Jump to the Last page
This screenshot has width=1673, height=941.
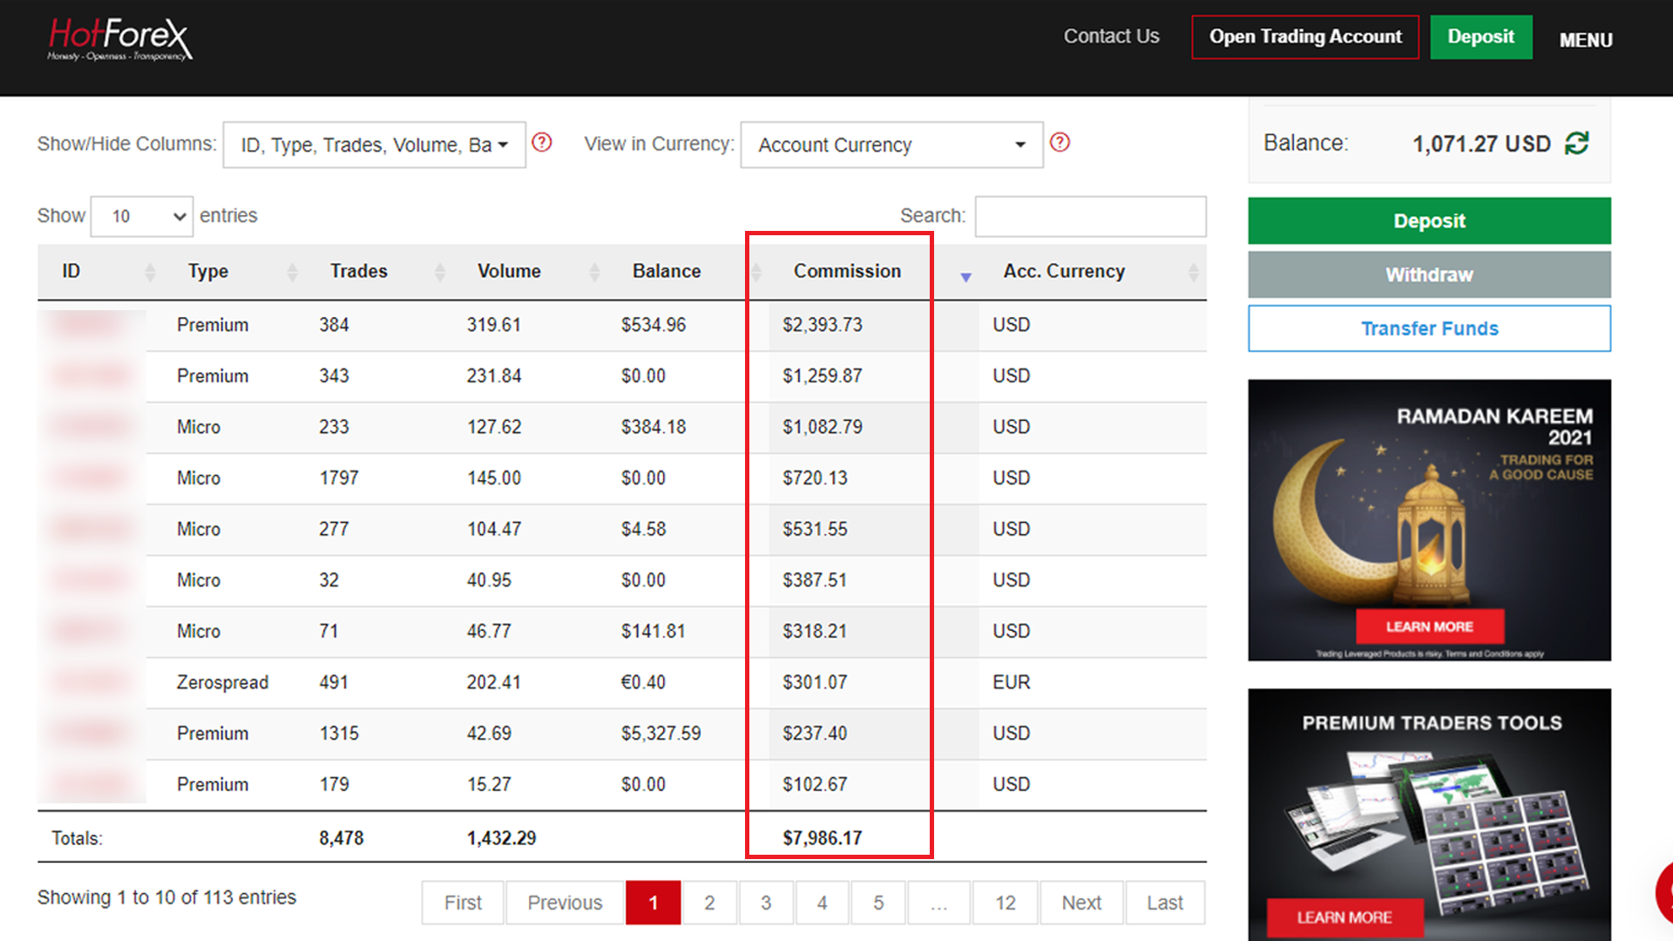(x=1164, y=903)
